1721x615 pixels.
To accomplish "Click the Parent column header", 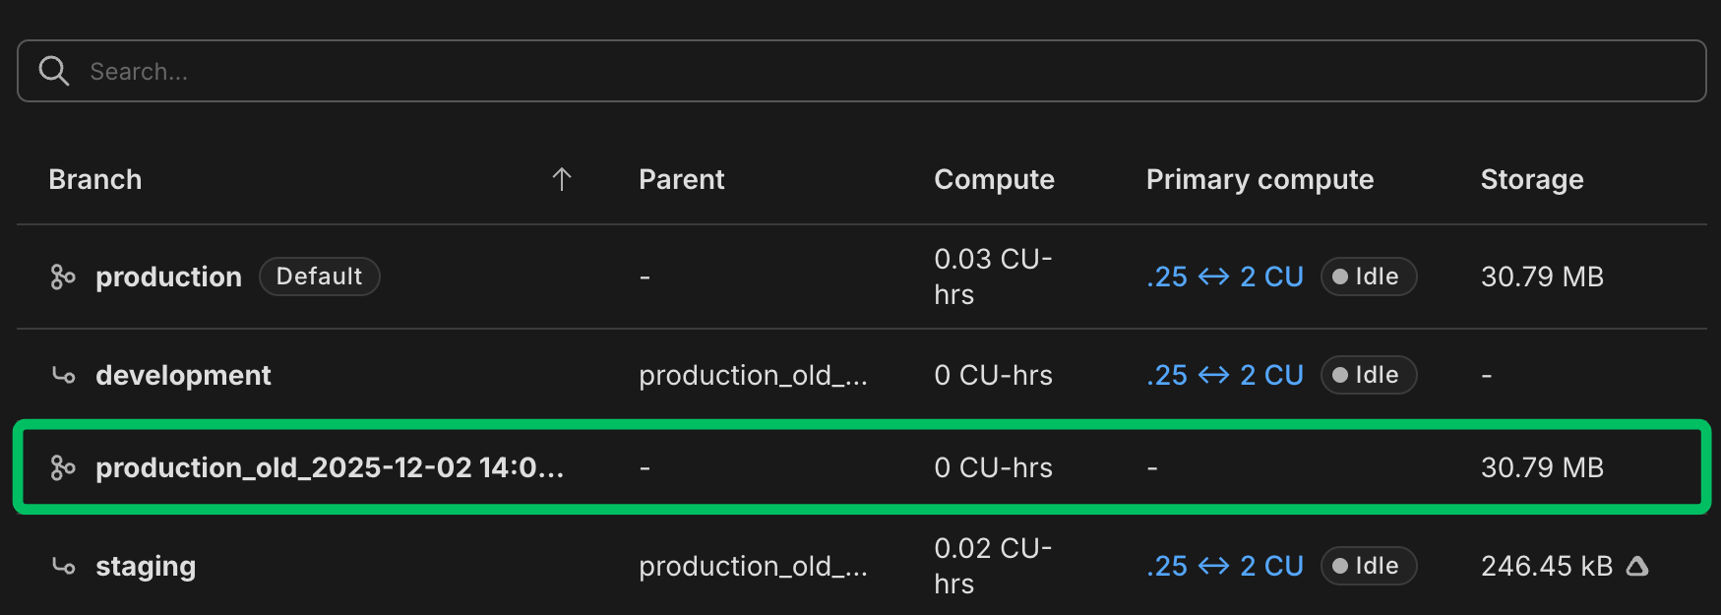I will pos(682,179).
